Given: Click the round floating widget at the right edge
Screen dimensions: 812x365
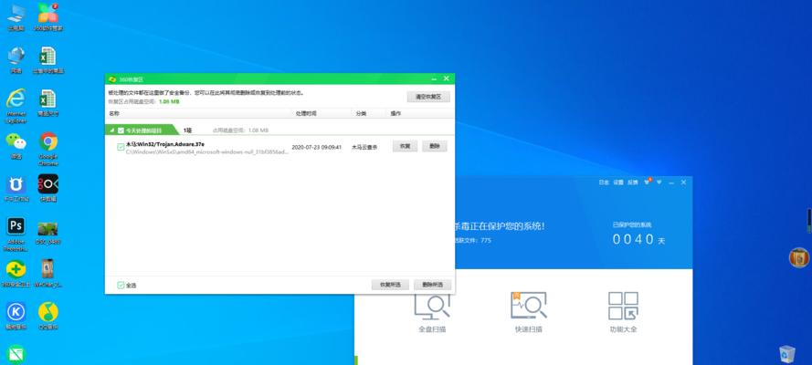Looking at the screenshot, I should [x=799, y=257].
